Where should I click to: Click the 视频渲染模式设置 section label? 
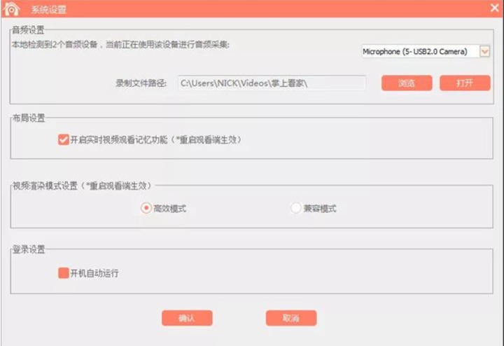(x=82, y=186)
